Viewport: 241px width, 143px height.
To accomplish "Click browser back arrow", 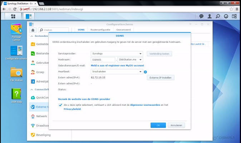I will coord(4,9).
